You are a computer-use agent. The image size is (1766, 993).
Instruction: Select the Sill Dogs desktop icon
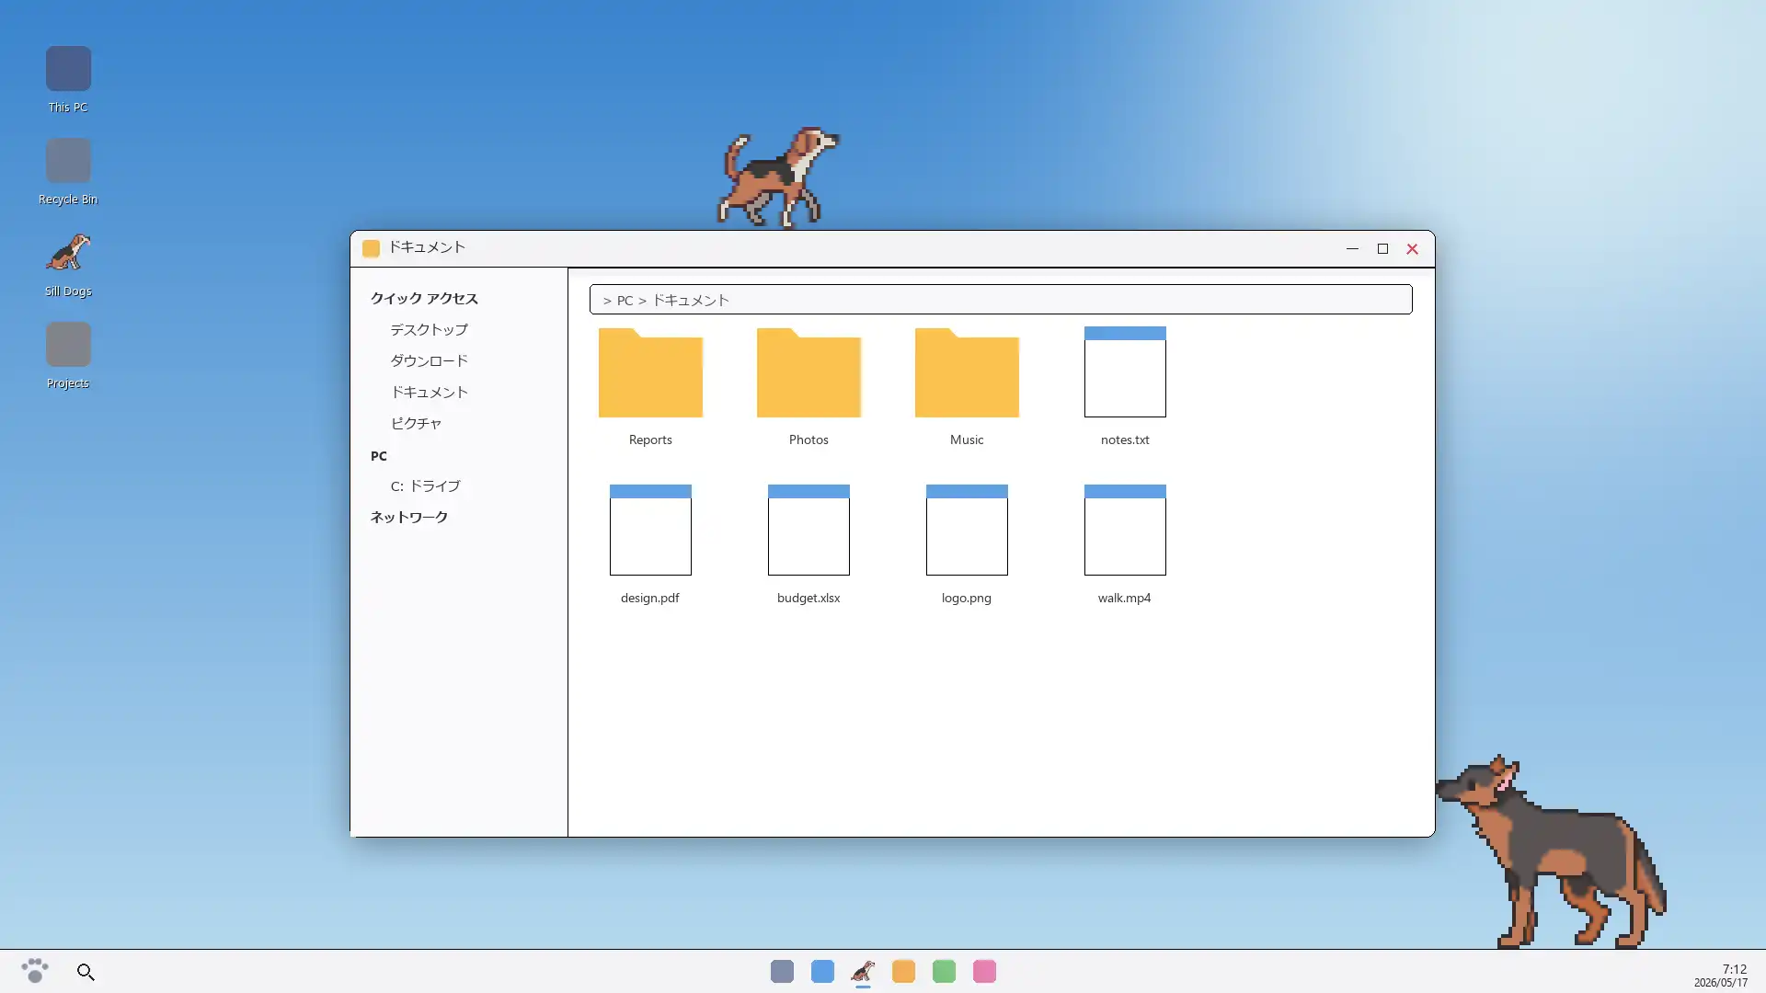(x=68, y=253)
